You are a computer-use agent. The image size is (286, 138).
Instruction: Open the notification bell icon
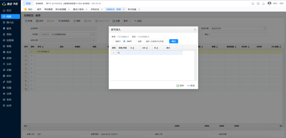coord(263,3)
